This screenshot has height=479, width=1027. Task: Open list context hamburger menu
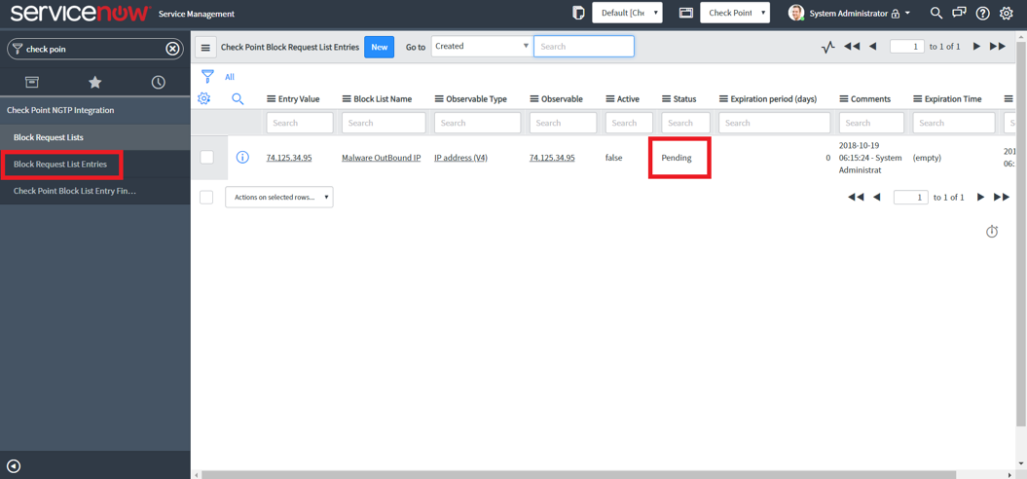(x=205, y=47)
